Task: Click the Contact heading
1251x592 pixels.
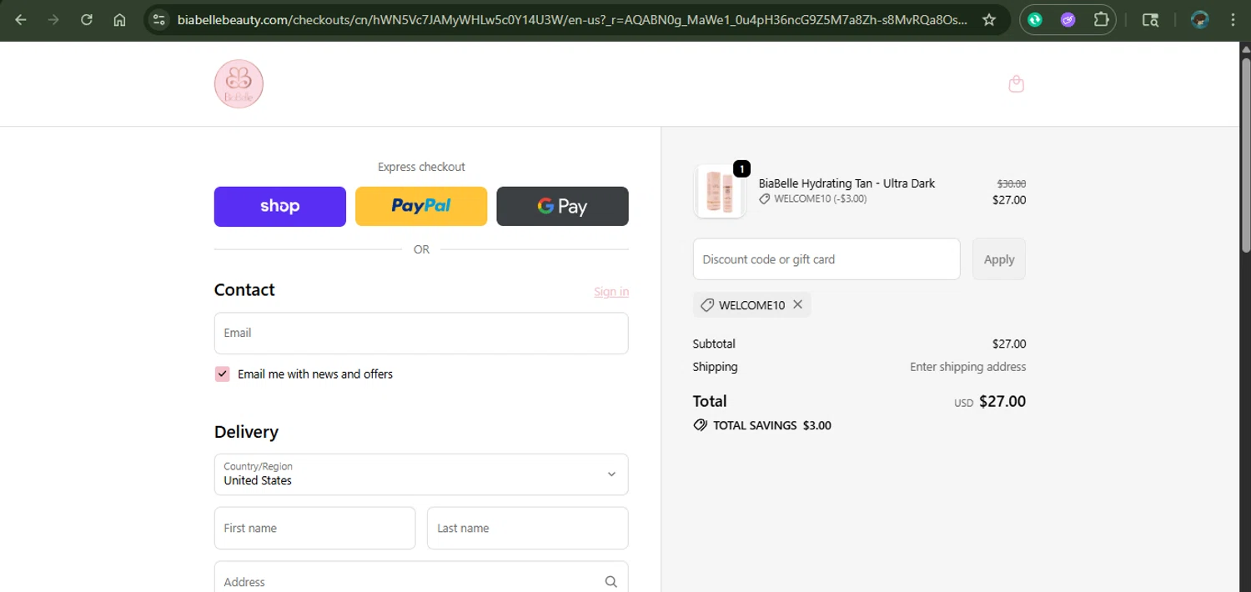Action: click(244, 289)
